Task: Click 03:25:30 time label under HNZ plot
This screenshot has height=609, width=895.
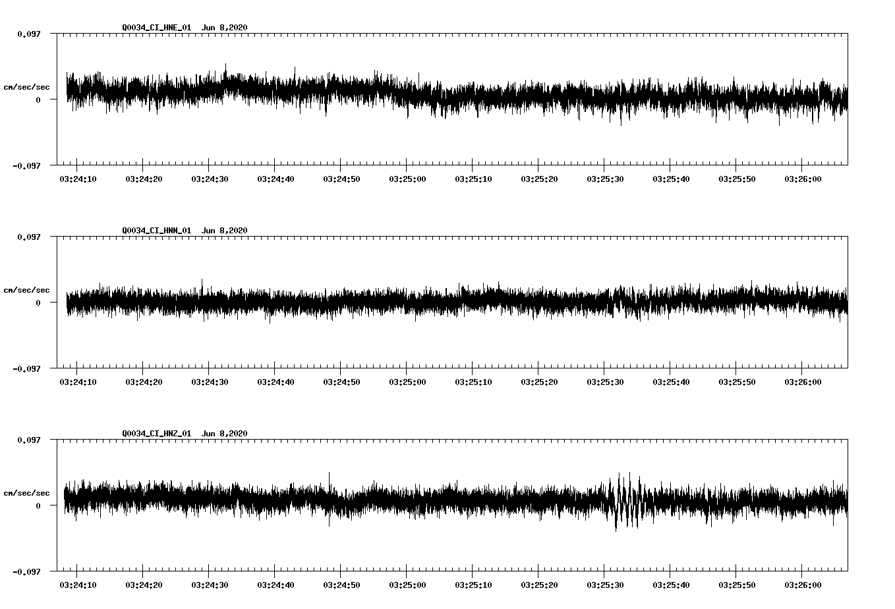Action: pos(605,585)
